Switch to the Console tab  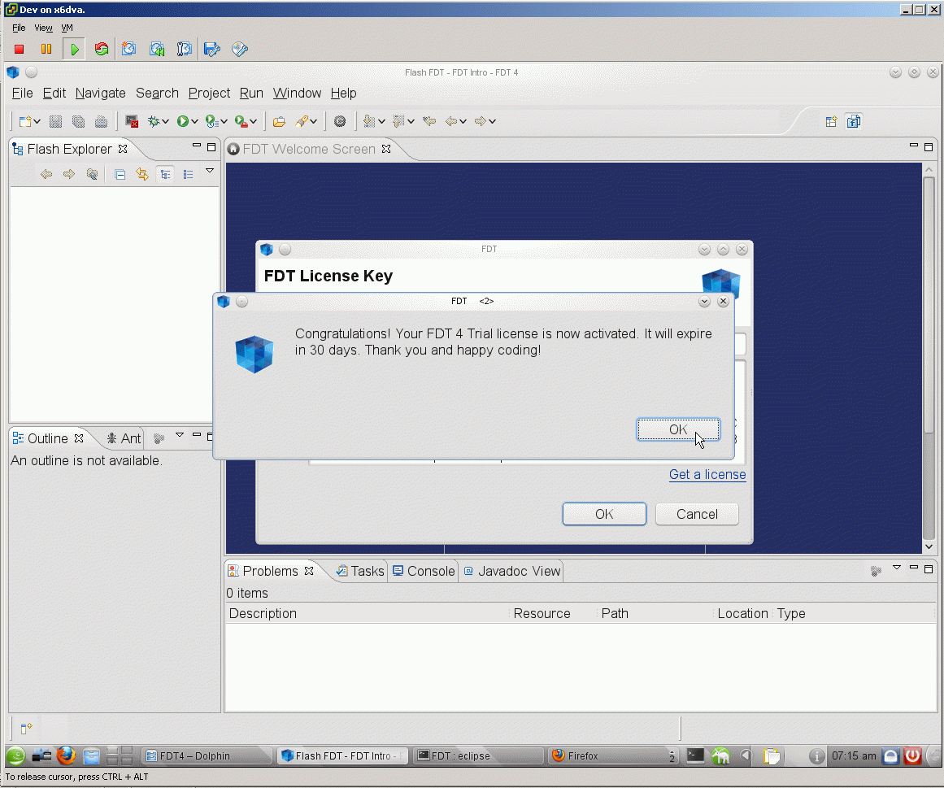click(x=424, y=572)
